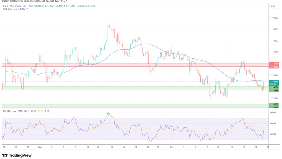Click the green 1.16004 price label
Screen dimensions: 282x159
[x=273, y=87]
